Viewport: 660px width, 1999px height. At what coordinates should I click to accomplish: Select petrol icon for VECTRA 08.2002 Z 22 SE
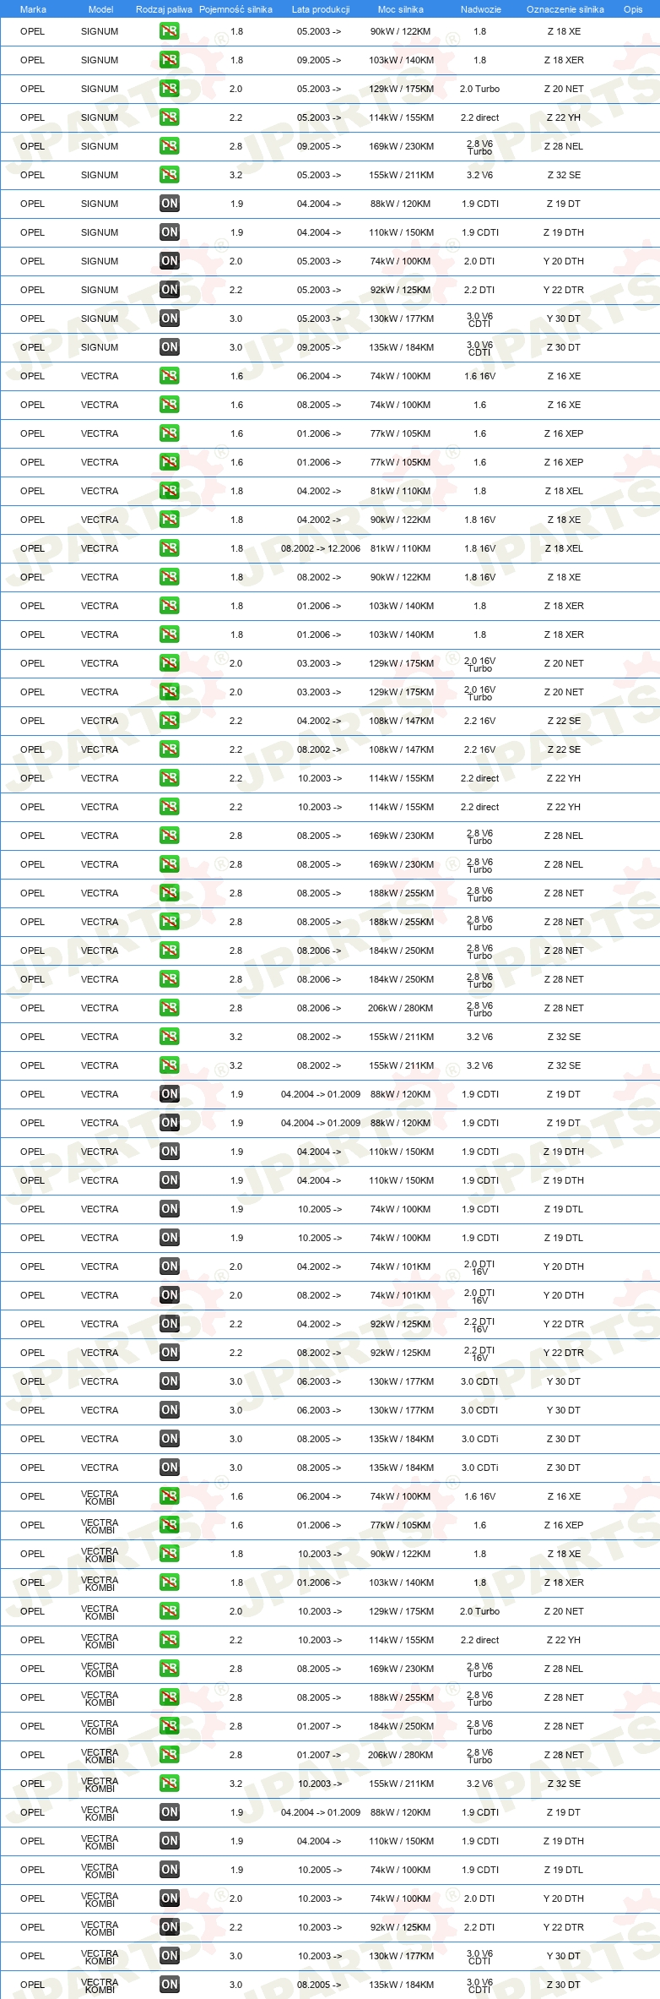click(x=170, y=749)
